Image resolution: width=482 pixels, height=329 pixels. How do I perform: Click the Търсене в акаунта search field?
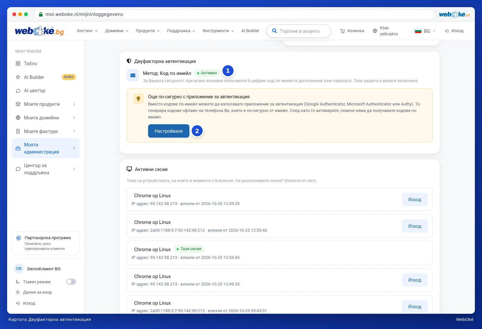tap(298, 31)
